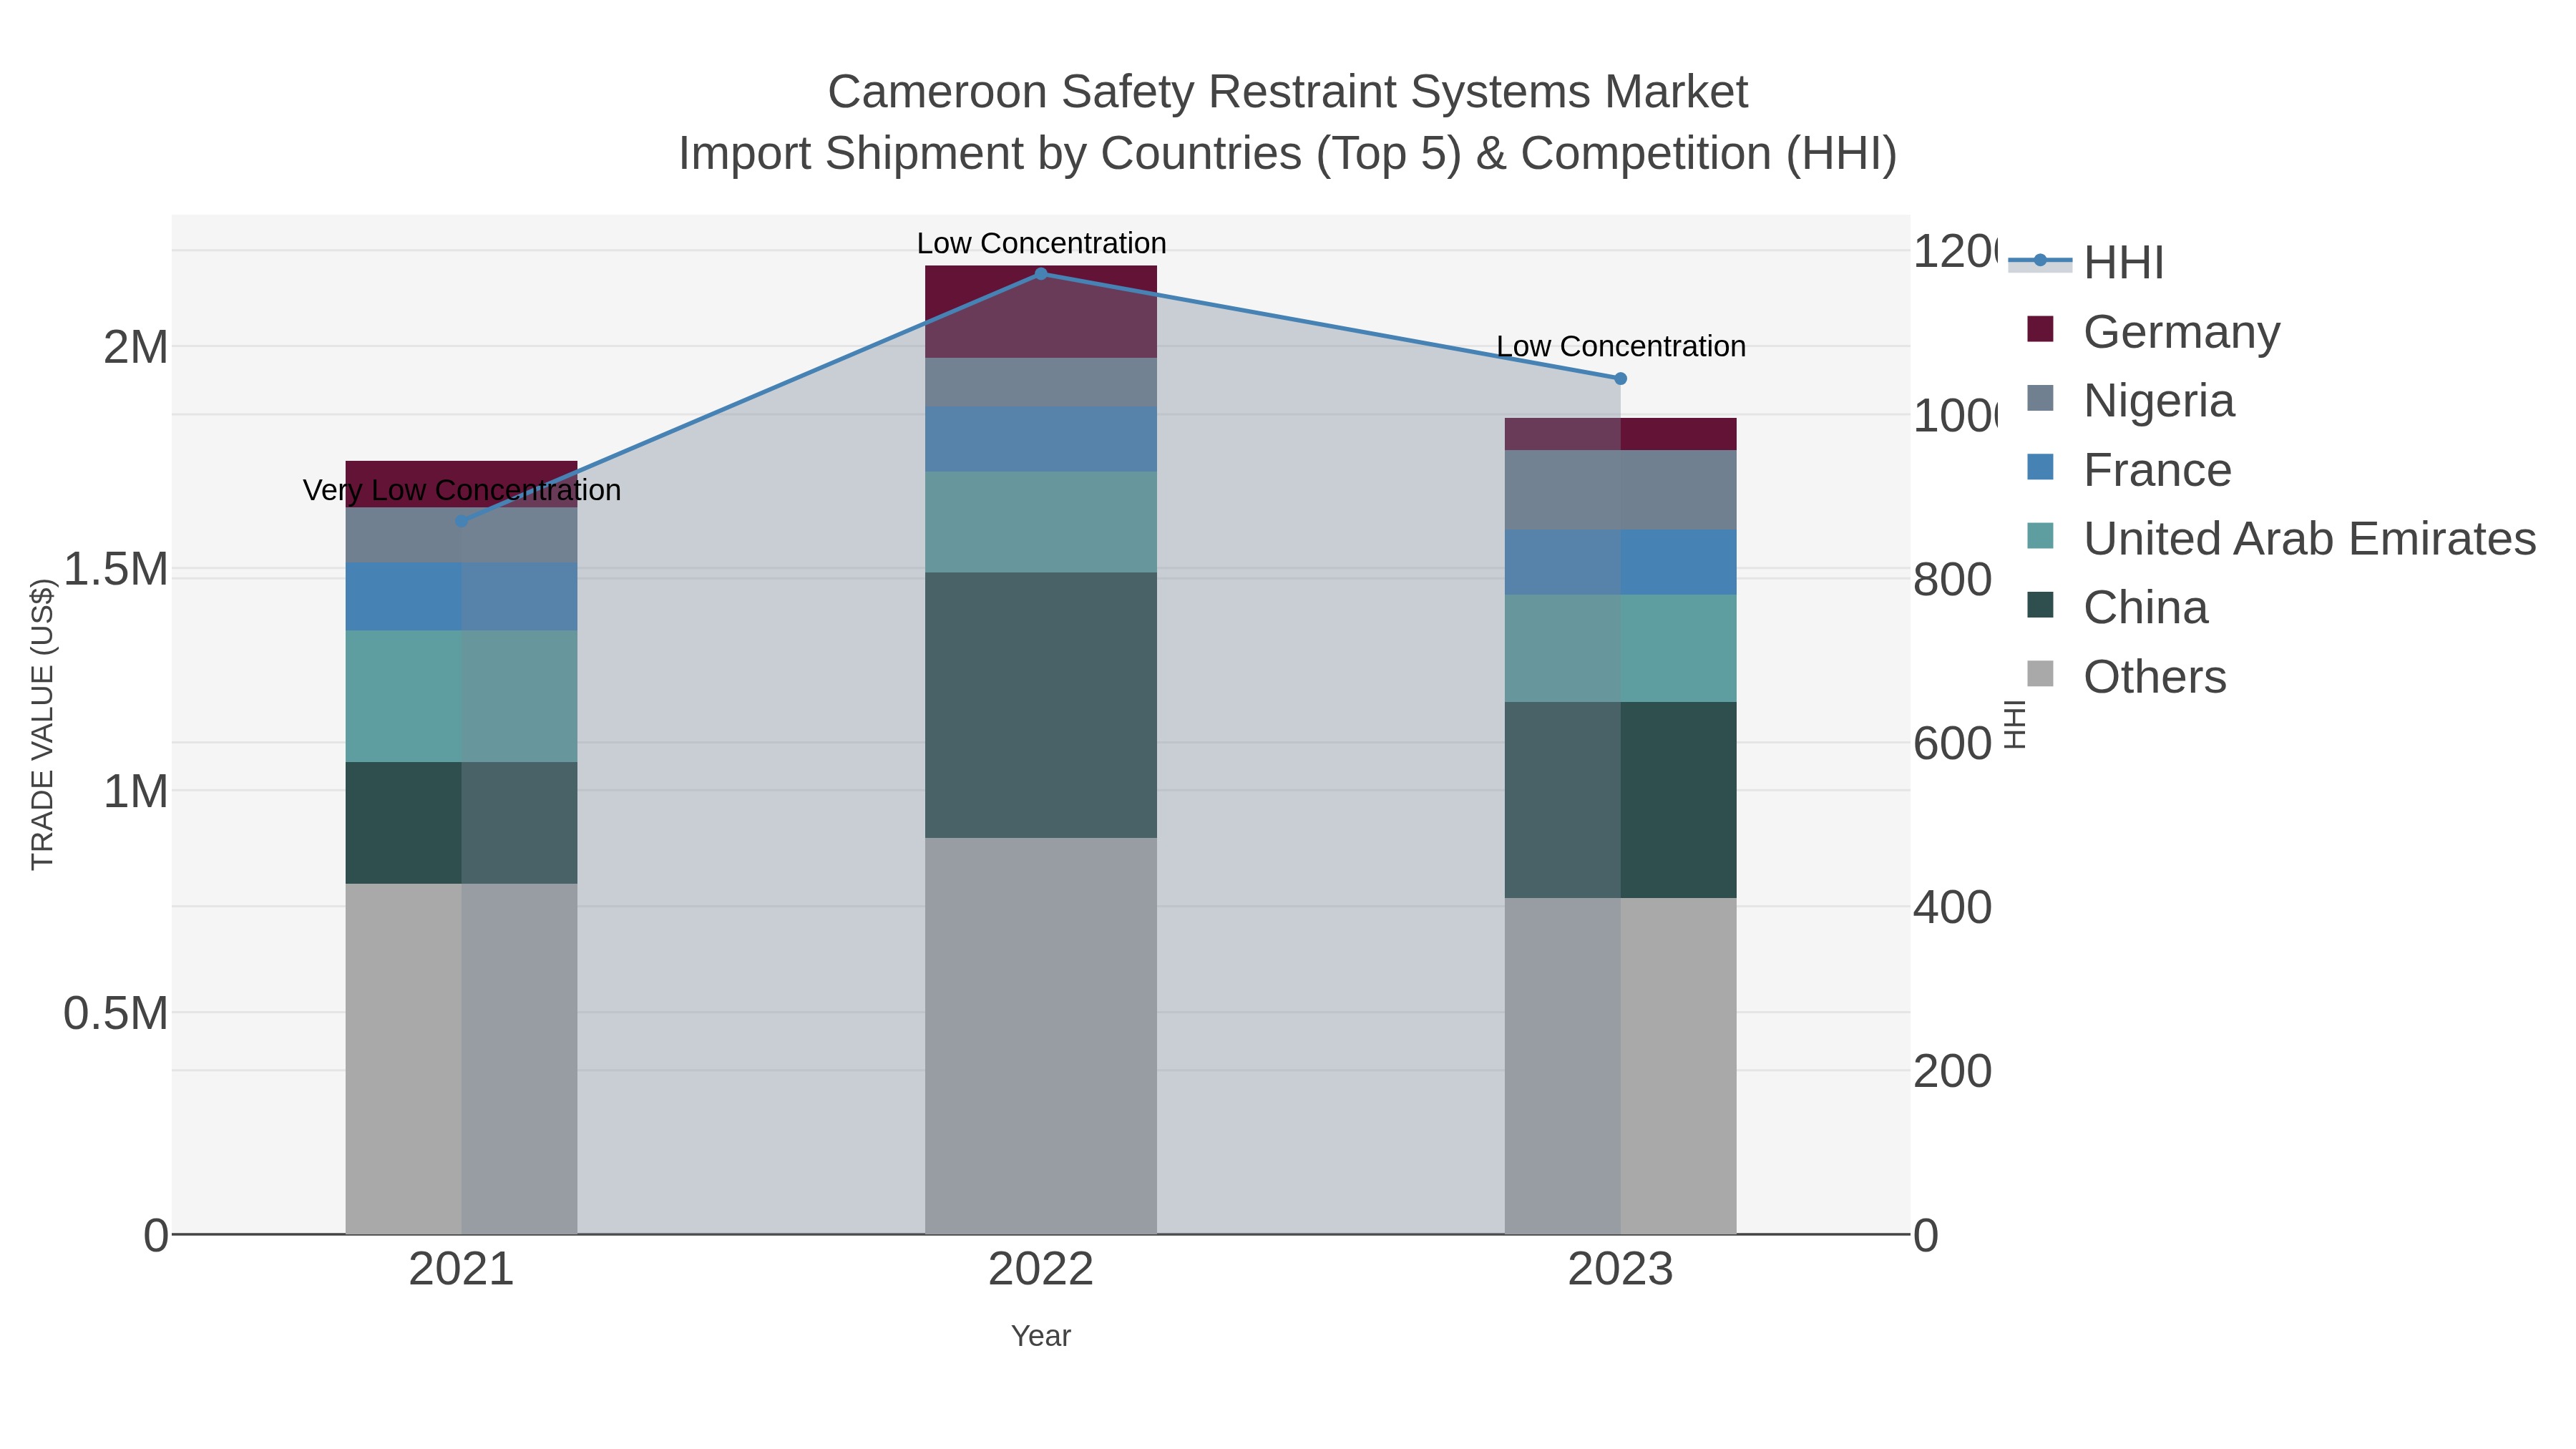Click the Nigeria segment of 2023 bar
Screen dimensions: 2576x1449
click(x=1621, y=490)
